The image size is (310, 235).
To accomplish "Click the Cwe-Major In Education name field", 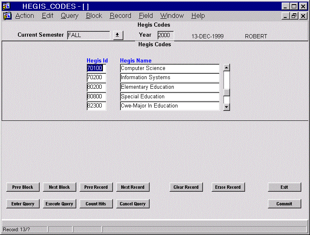I will click(x=170, y=106).
